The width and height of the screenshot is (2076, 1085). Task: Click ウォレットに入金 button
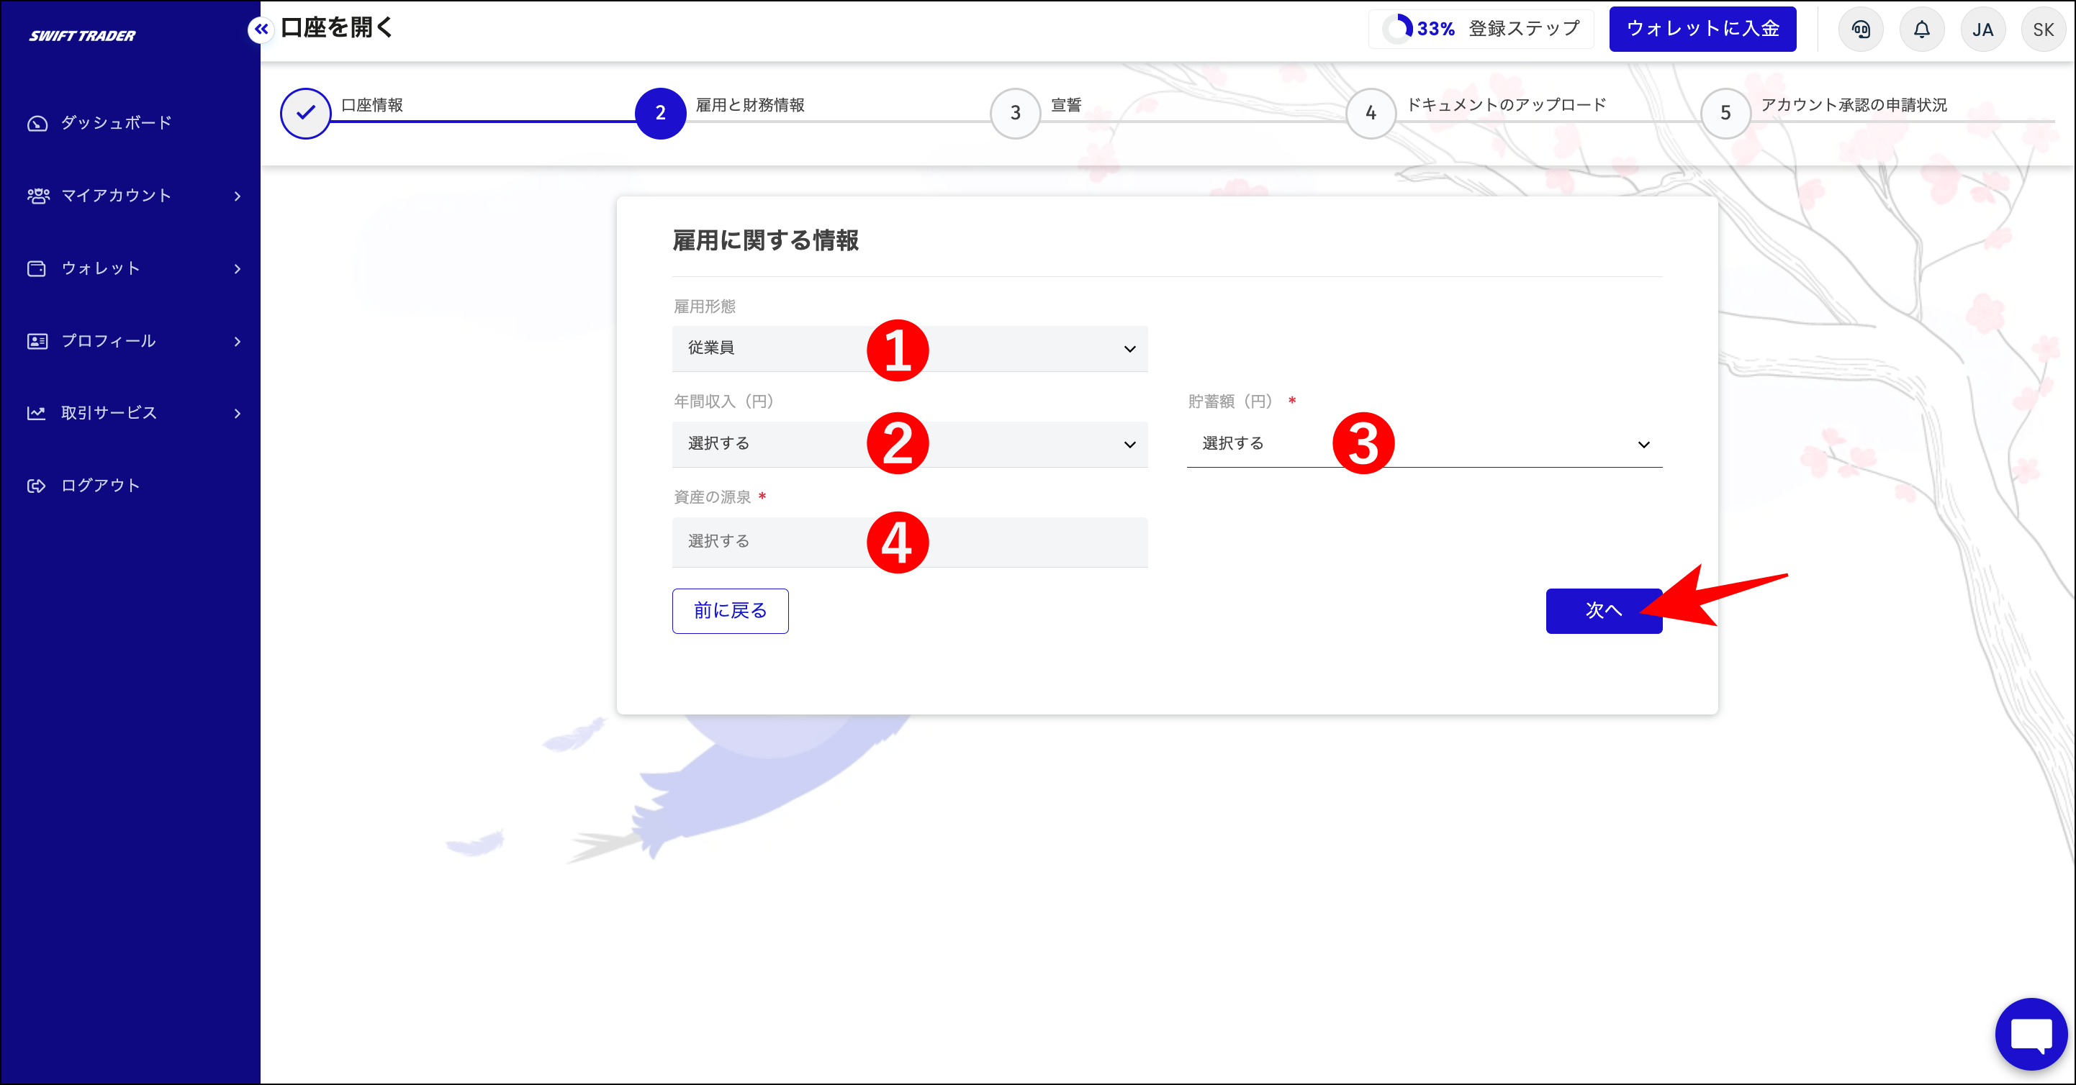1702,29
